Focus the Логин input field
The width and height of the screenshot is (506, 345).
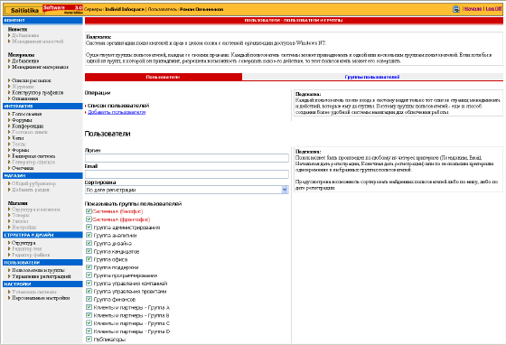(187, 158)
